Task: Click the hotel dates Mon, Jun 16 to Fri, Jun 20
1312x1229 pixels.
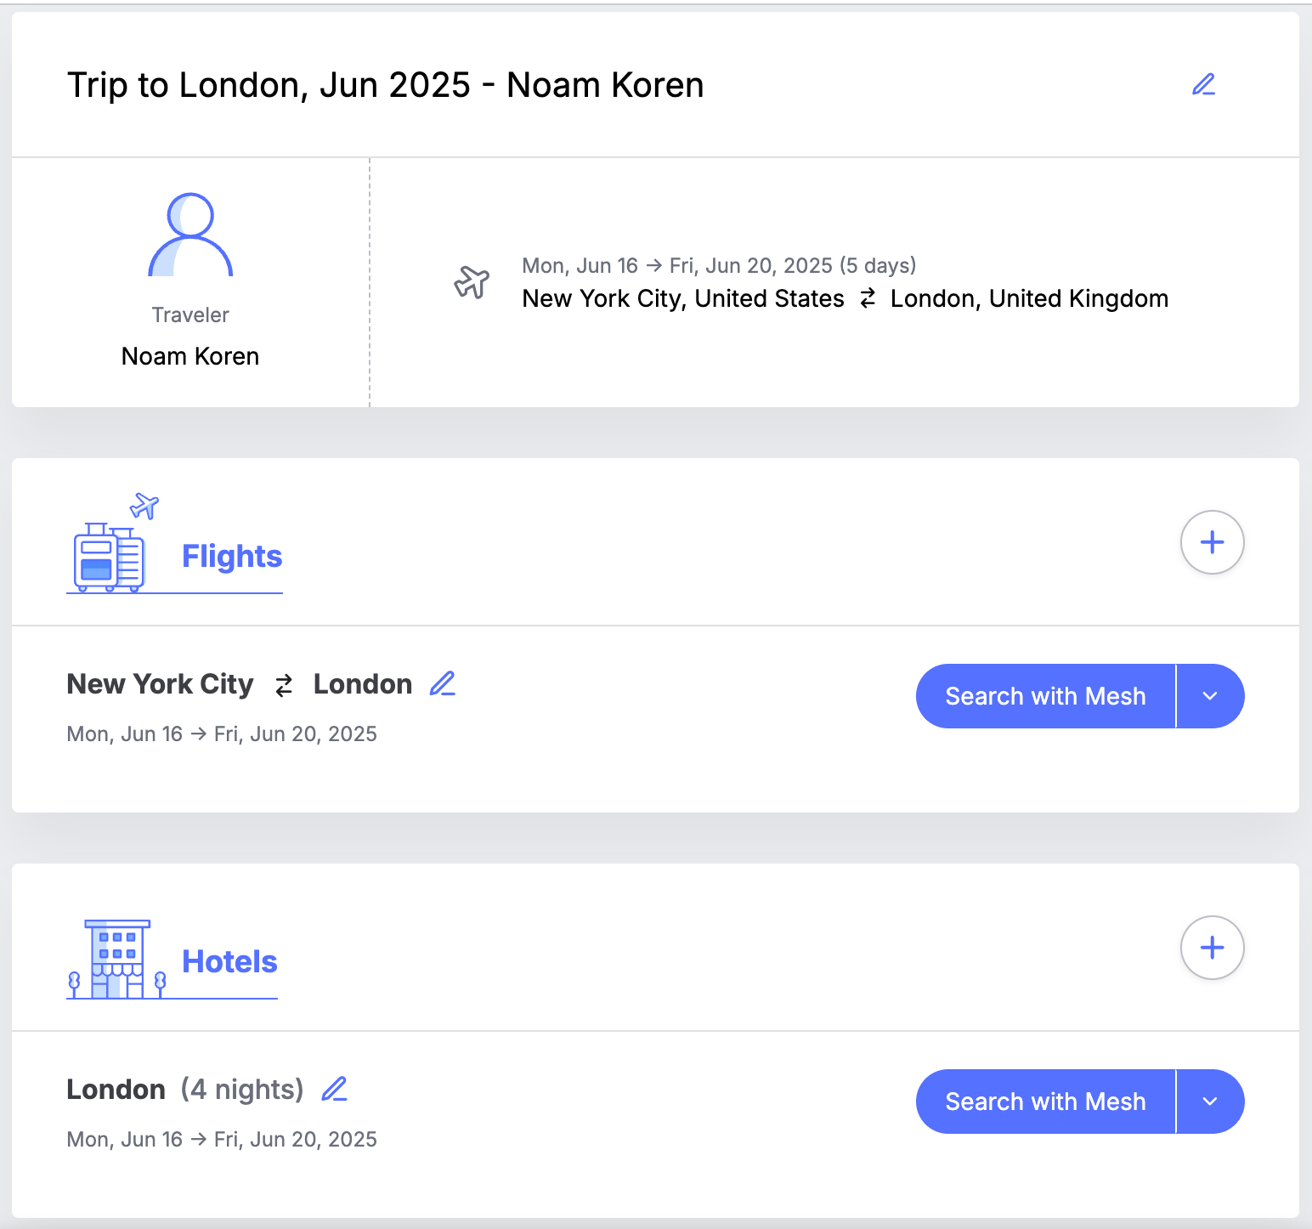Action: pyautogui.click(x=222, y=1139)
